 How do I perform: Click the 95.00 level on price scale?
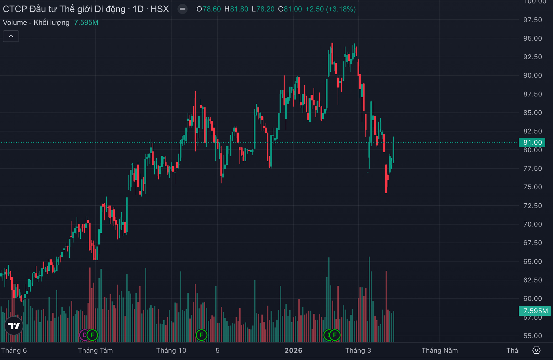pos(532,38)
